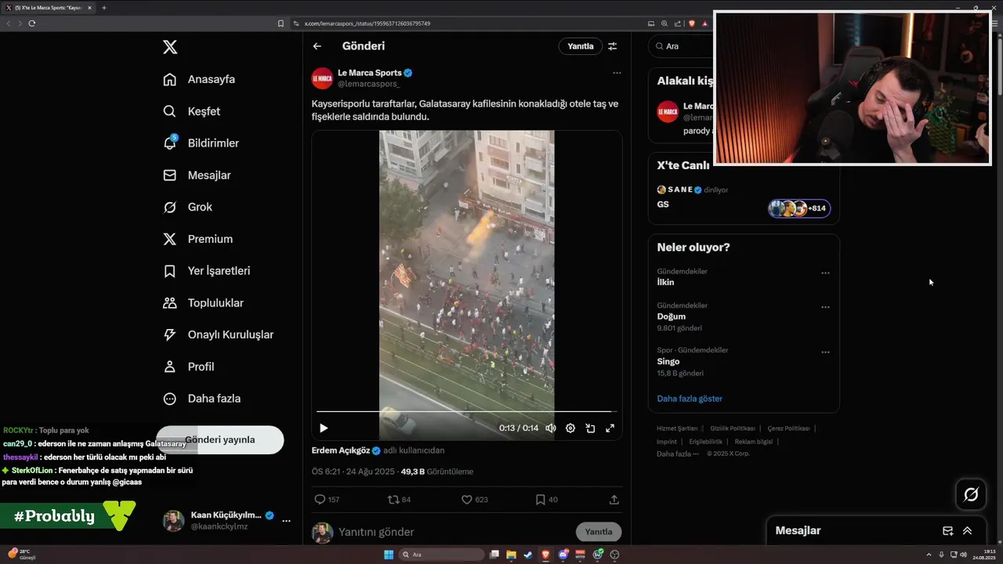Image resolution: width=1003 pixels, height=564 pixels.
Task: Open new browser tab
Action: 104,8
